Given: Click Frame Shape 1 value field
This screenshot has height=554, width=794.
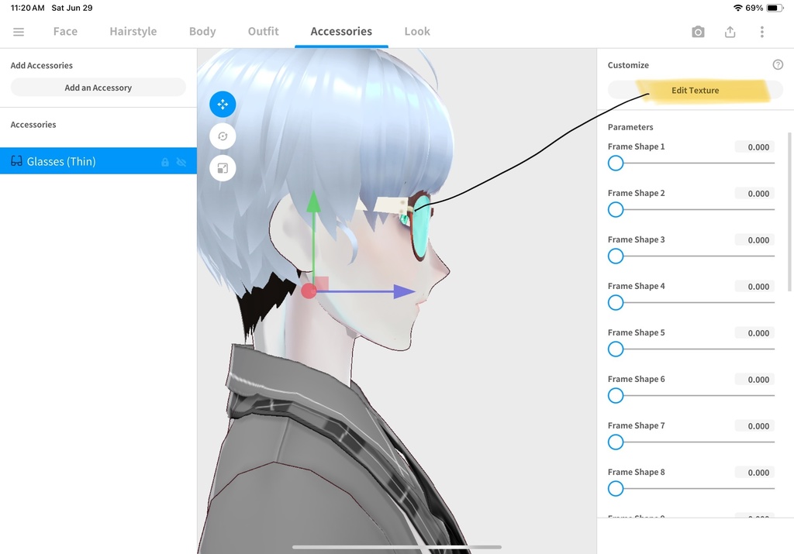Looking at the screenshot, I should [x=754, y=146].
